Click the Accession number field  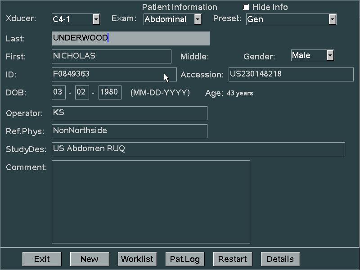click(x=291, y=74)
